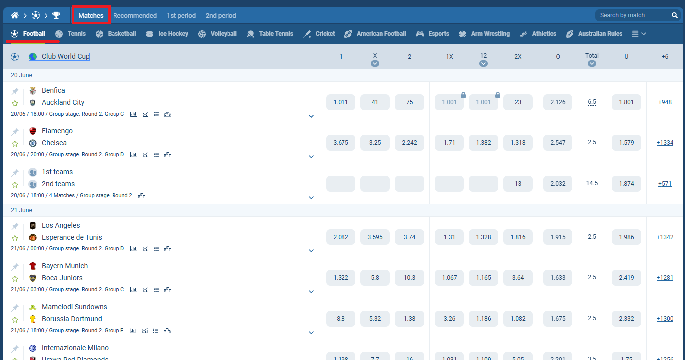Open the dropdown under the 12 column
This screenshot has width=685, height=360.
pos(483,63)
